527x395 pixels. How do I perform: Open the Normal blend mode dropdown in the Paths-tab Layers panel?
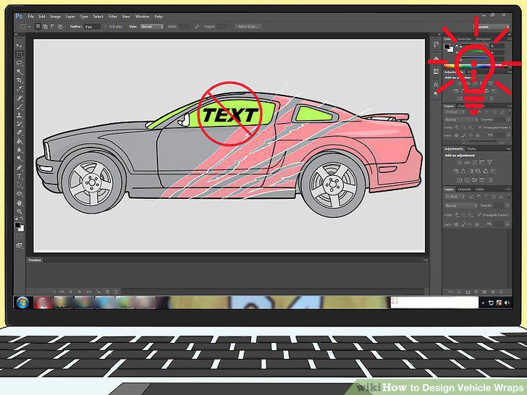pyautogui.click(x=460, y=205)
